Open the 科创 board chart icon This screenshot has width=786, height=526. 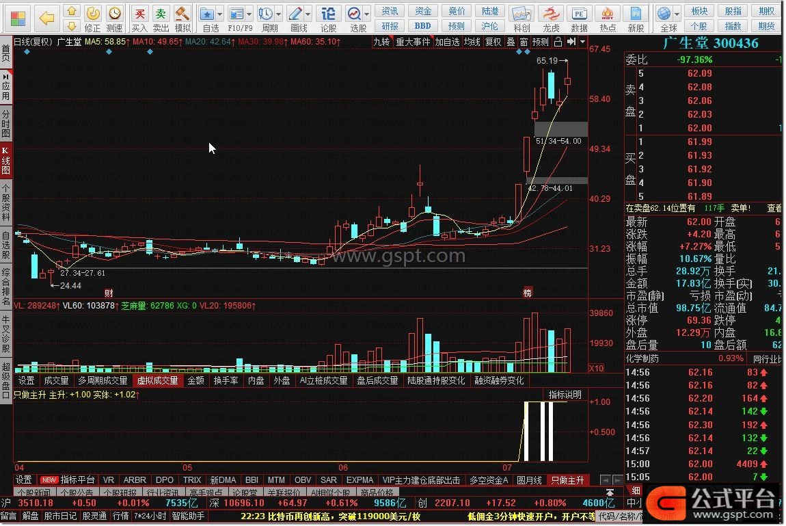pos(521,18)
